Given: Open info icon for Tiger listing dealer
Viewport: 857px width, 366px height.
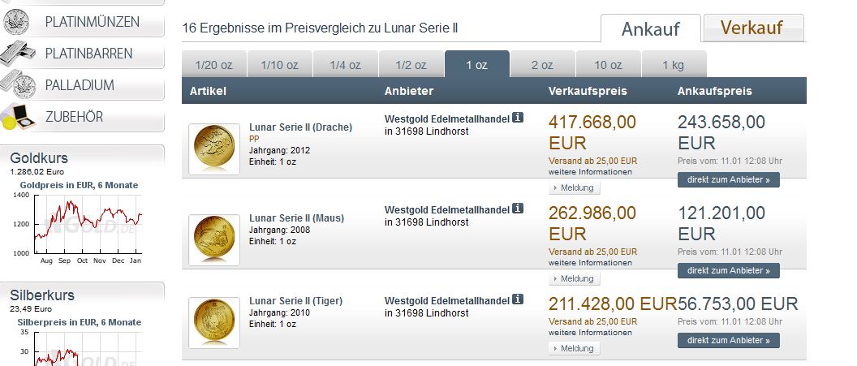Looking at the screenshot, I should [518, 300].
